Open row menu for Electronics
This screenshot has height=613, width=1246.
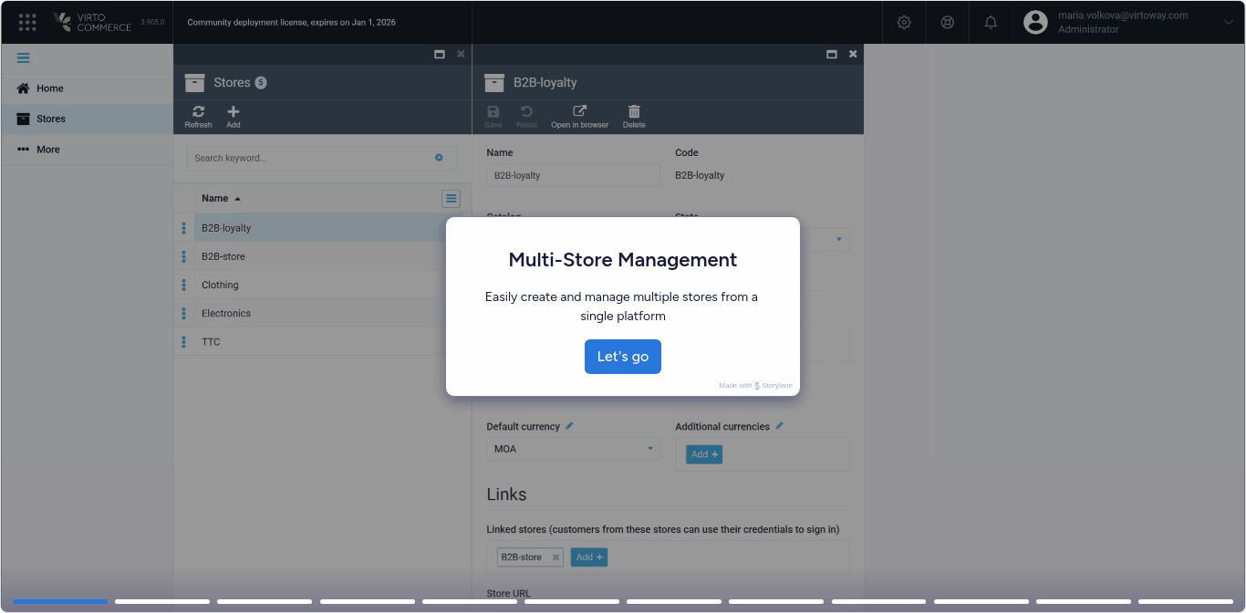[183, 313]
